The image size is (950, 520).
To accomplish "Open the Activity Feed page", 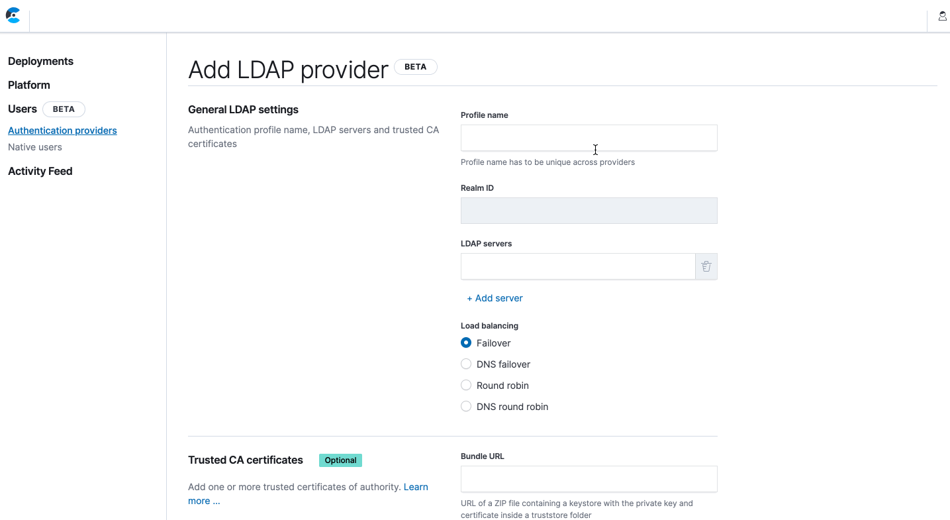I will tap(40, 171).
